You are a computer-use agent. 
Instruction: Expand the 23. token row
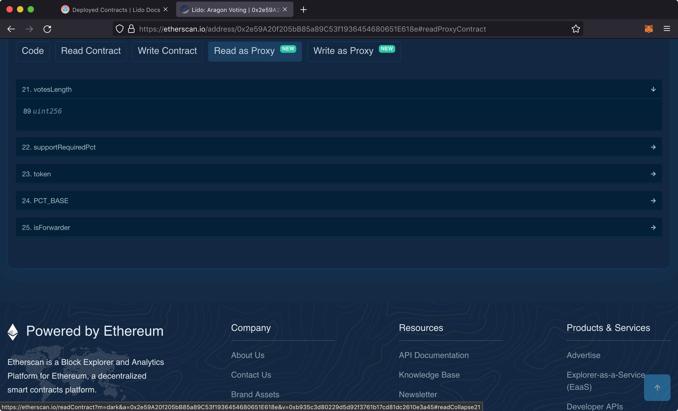[653, 174]
